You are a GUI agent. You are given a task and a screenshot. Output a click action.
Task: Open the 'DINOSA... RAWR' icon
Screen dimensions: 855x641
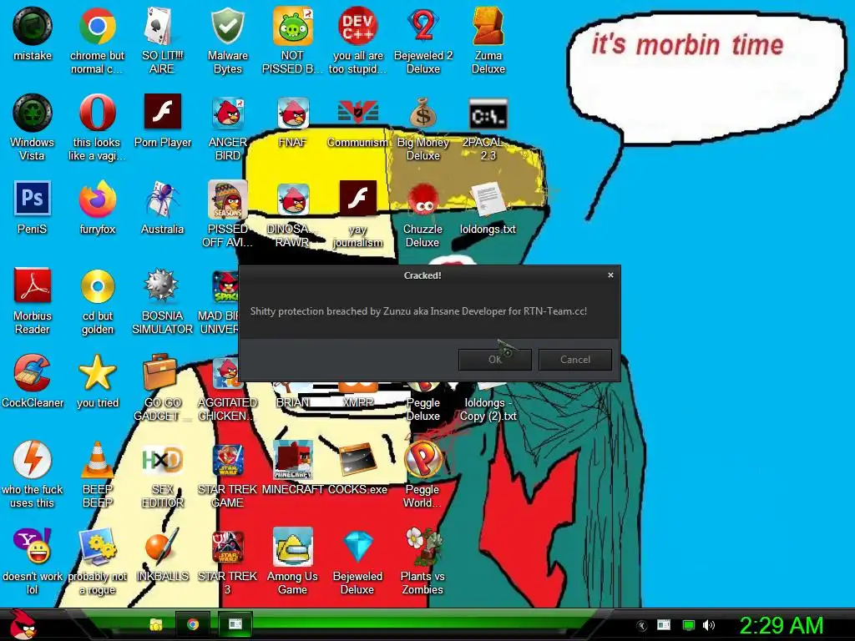tap(293, 200)
